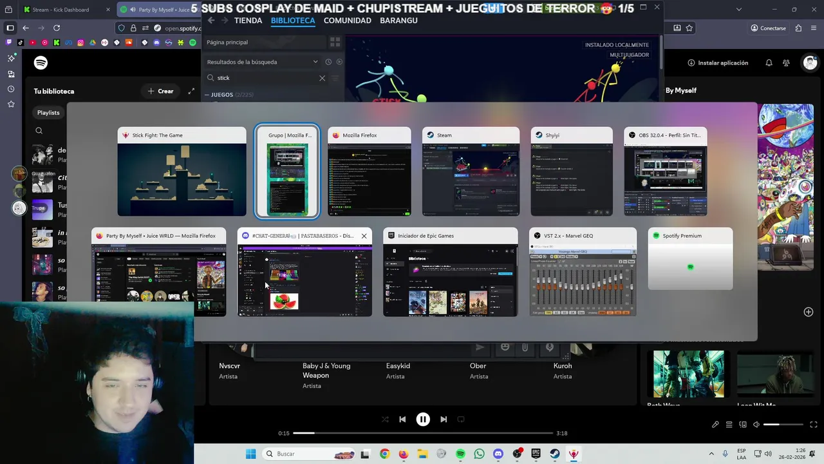Select the BIBLIOTECA tab in Steam

click(293, 21)
